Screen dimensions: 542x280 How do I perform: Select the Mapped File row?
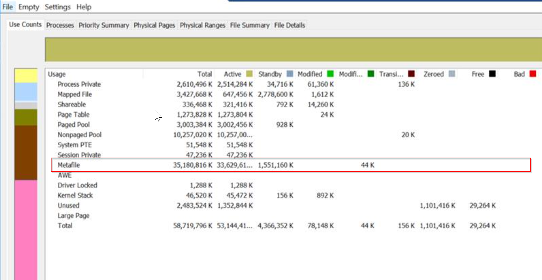(293, 94)
